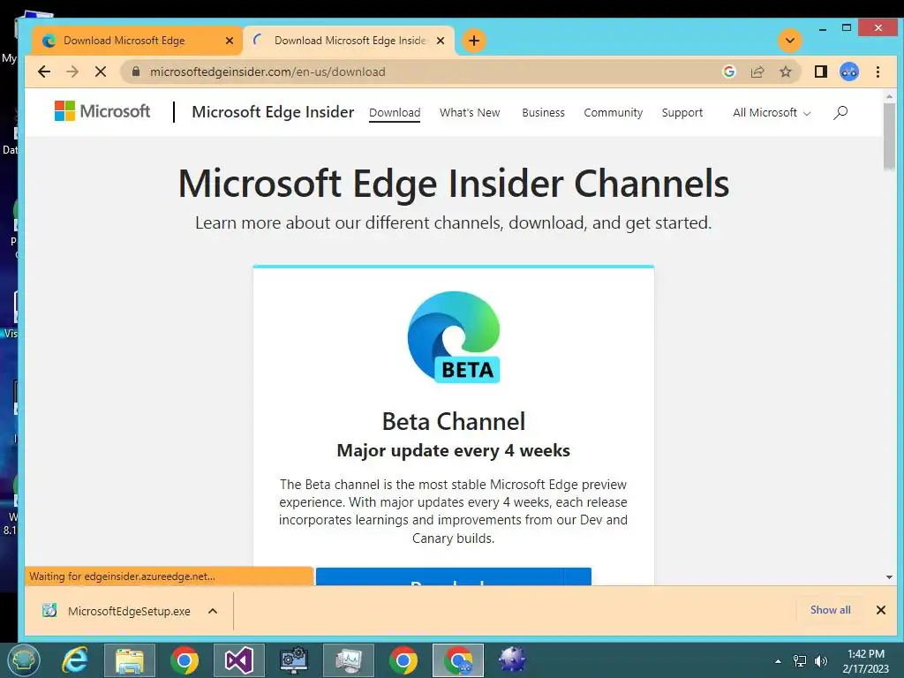
Task: Click the Microsoft logo
Action: click(102, 110)
